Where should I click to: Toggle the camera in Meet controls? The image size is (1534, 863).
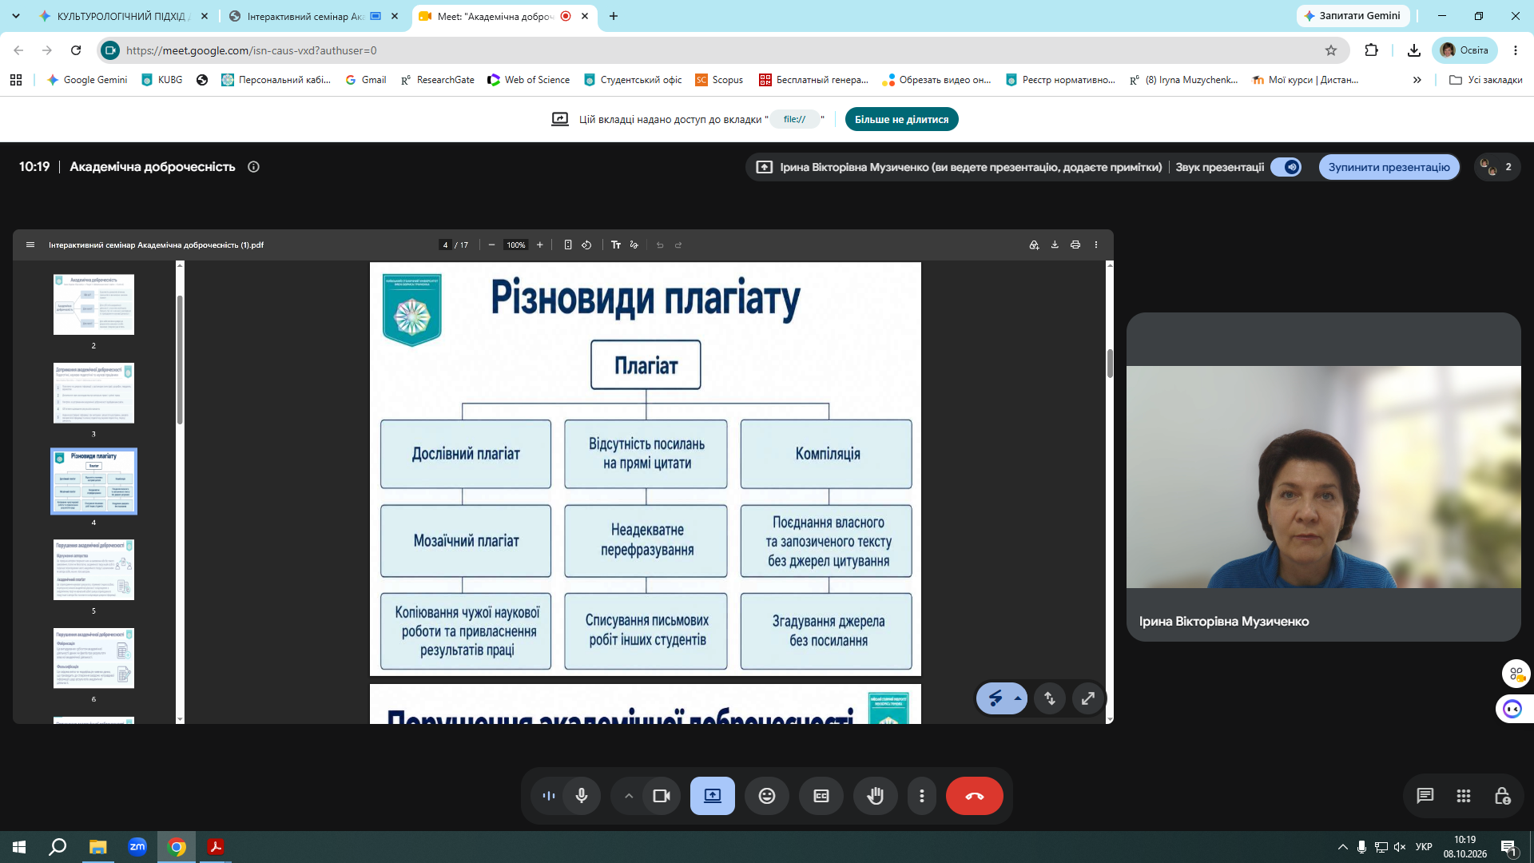tap(662, 796)
